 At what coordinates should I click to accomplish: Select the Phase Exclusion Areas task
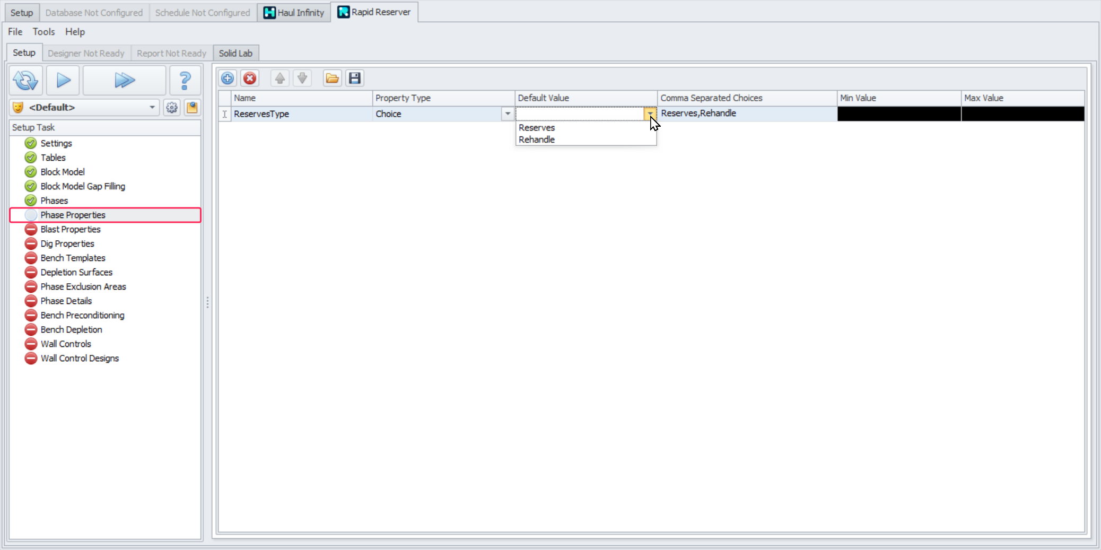[x=83, y=286]
